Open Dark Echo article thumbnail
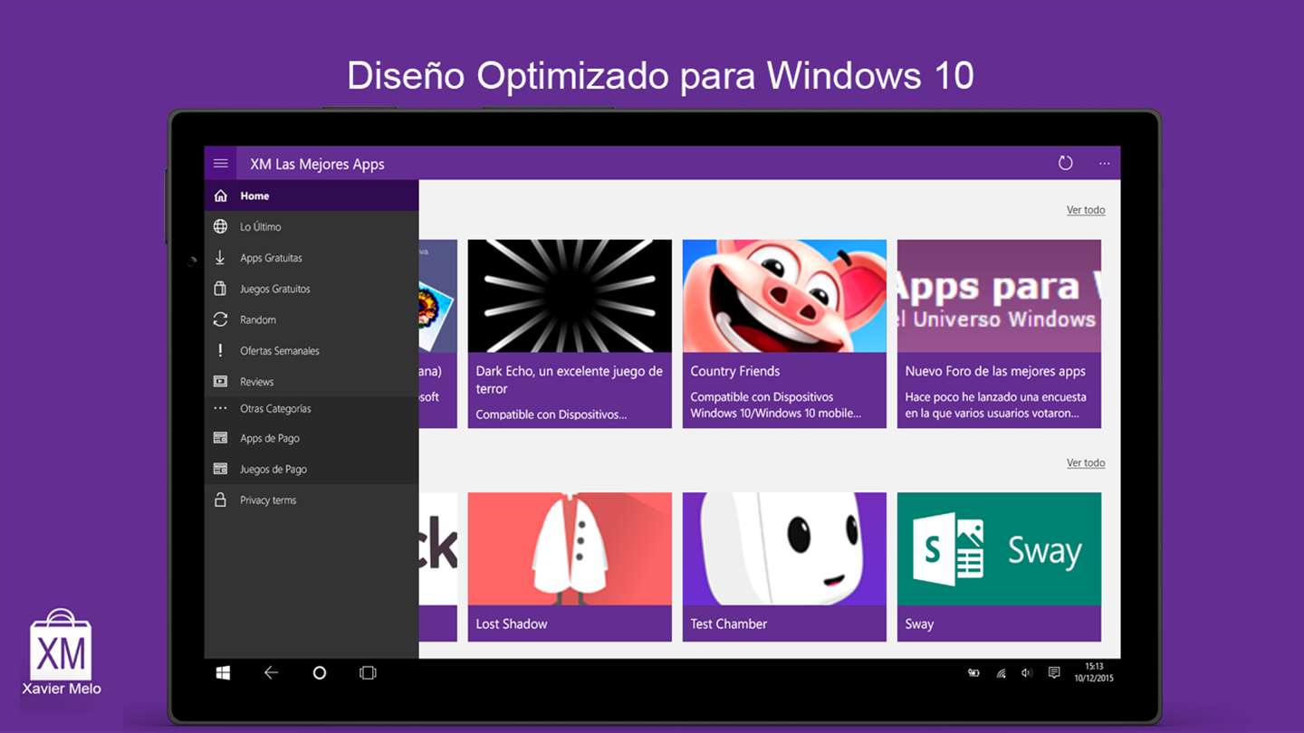Viewport: 1304px width, 733px height. tap(570, 296)
